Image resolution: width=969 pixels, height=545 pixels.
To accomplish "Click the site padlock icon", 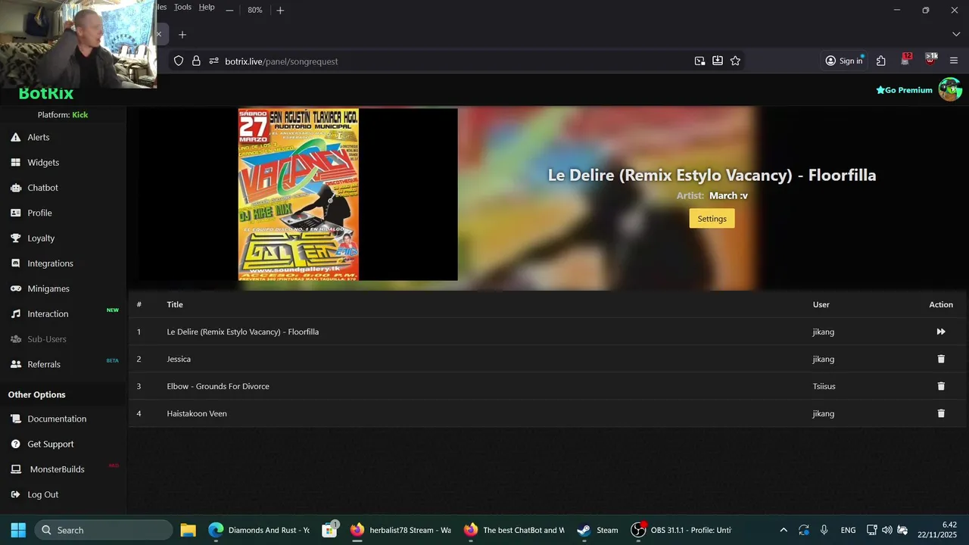I will pyautogui.click(x=196, y=61).
